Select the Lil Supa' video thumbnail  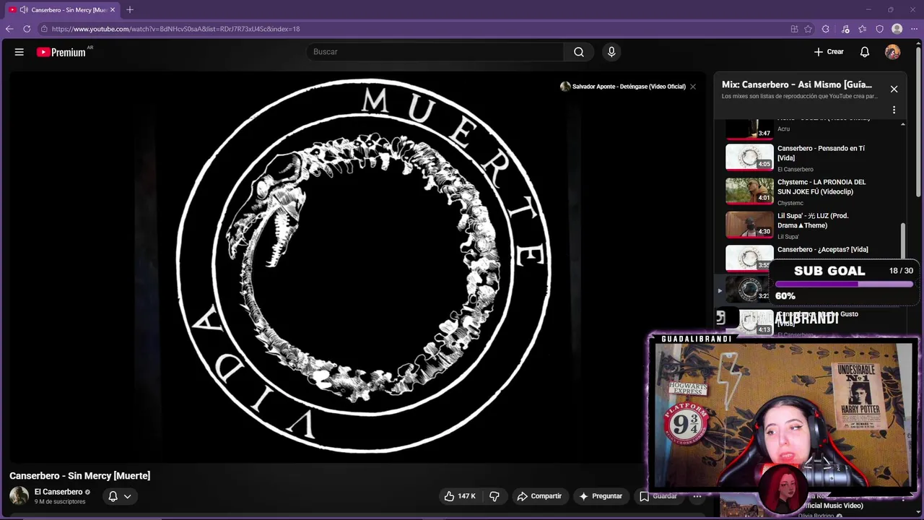click(749, 224)
